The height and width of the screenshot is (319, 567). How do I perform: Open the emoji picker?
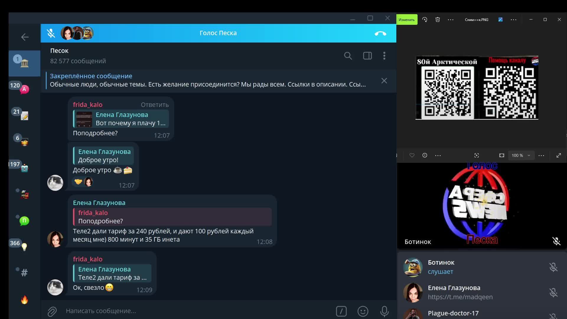coord(363,311)
